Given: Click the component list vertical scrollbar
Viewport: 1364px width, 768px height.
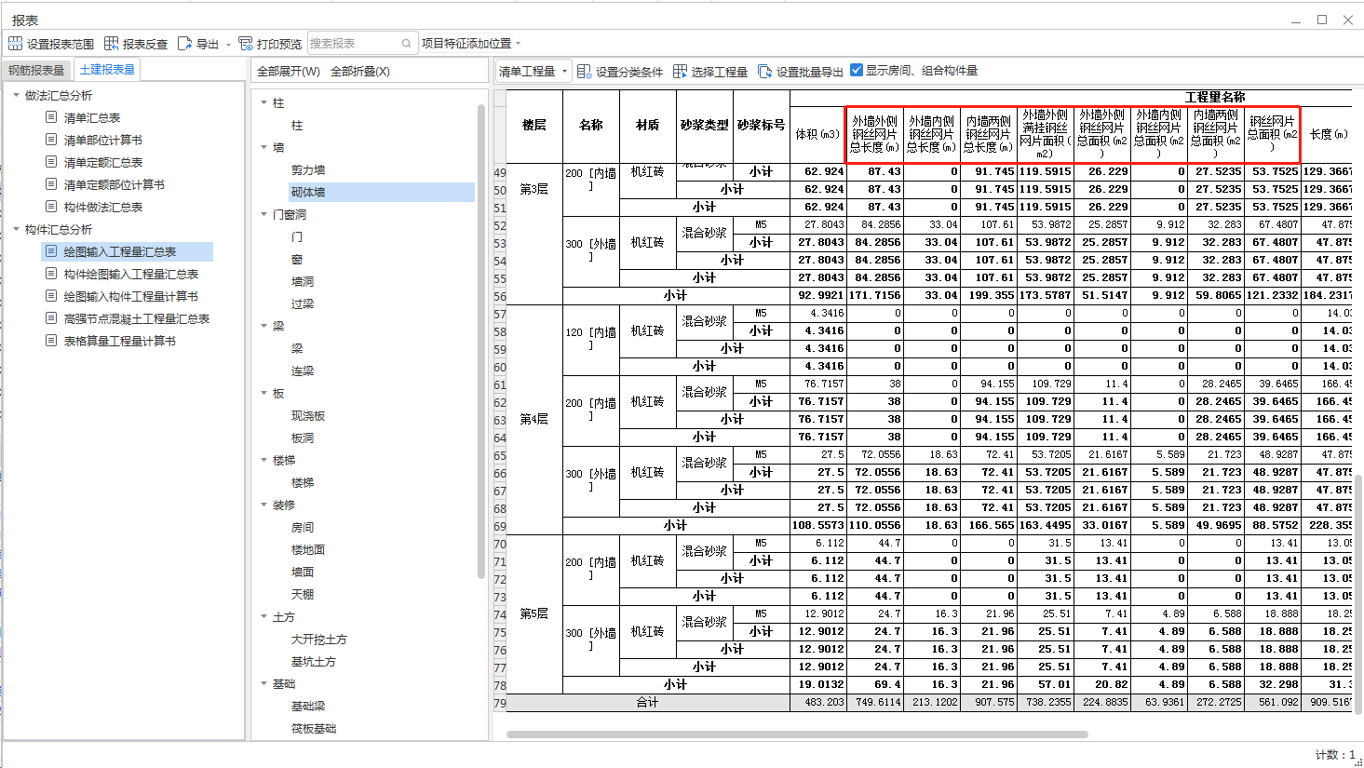Looking at the screenshot, I should (x=481, y=340).
